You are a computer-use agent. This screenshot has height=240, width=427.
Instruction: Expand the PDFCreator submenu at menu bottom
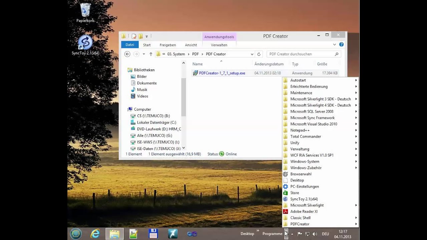pyautogui.click(x=320, y=224)
